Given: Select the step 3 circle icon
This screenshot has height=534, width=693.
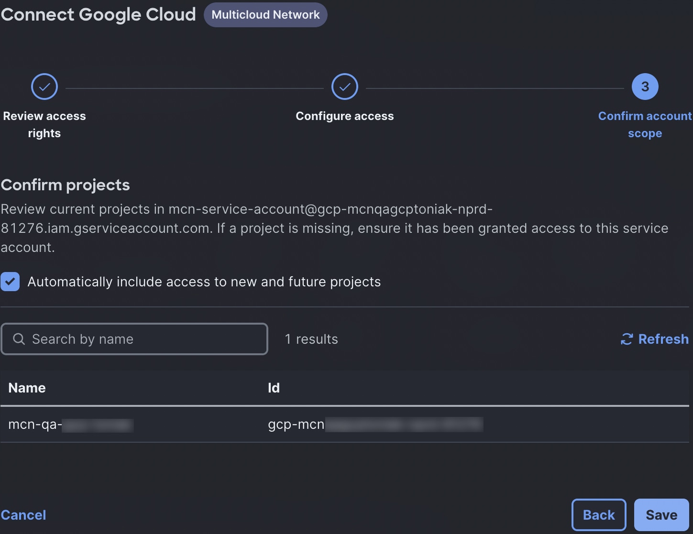Looking at the screenshot, I should [x=645, y=87].
